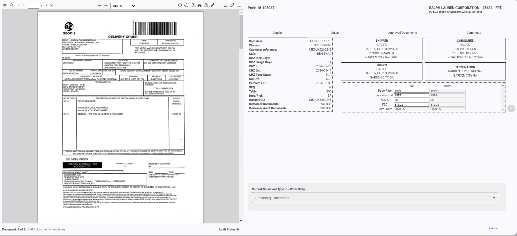
Task: Click the WO FSC amount field
Action: (x=412, y=105)
